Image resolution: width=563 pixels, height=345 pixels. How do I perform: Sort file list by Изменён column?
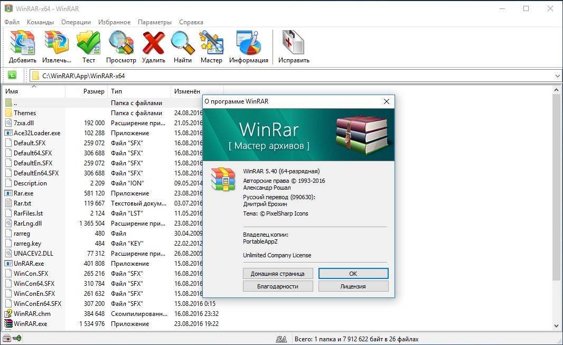point(197,91)
